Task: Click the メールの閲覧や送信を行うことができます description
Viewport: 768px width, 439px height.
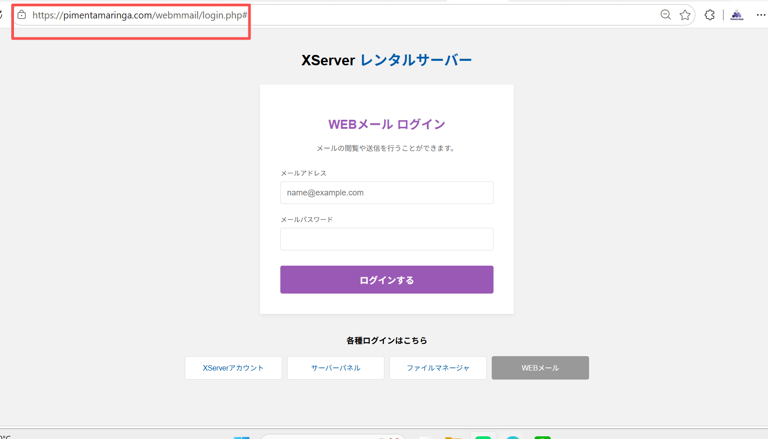Action: 386,148
